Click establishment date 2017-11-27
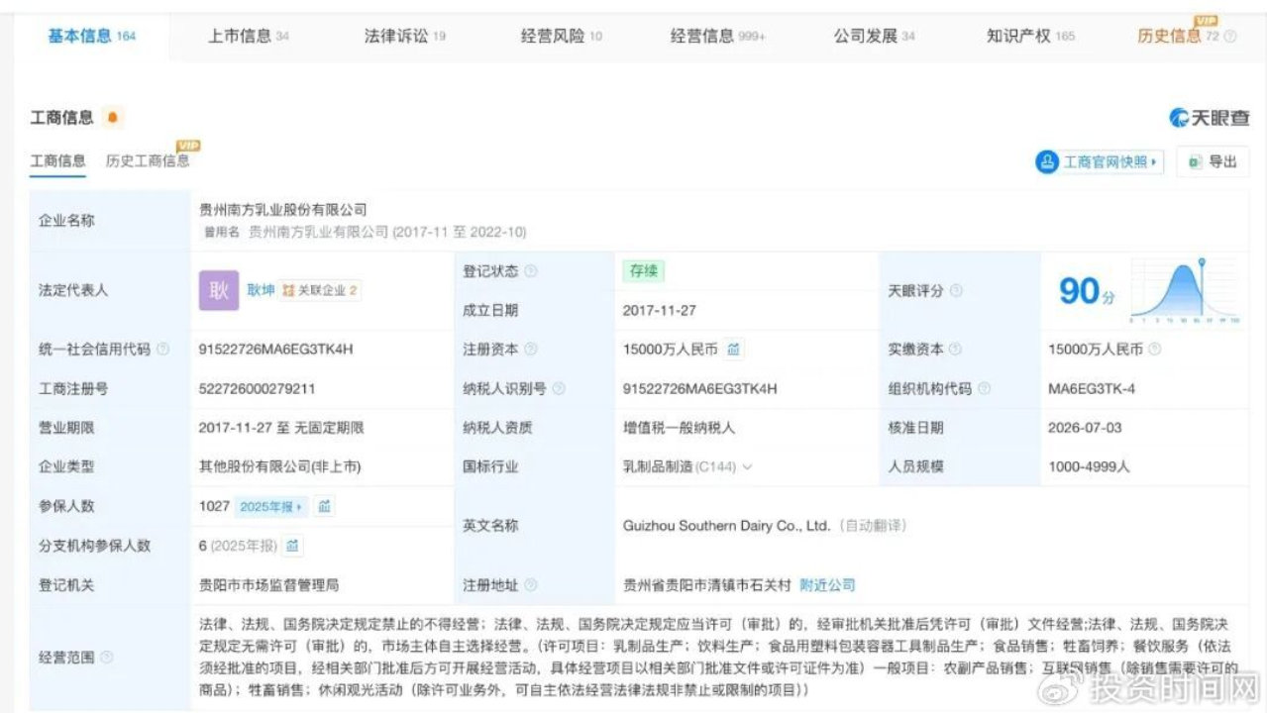Viewport: 1267px width, 713px height. point(660,310)
